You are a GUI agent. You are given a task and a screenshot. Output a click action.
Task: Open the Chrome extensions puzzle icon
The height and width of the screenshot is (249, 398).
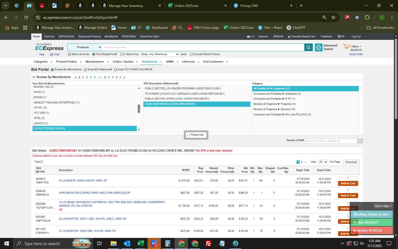367,17
